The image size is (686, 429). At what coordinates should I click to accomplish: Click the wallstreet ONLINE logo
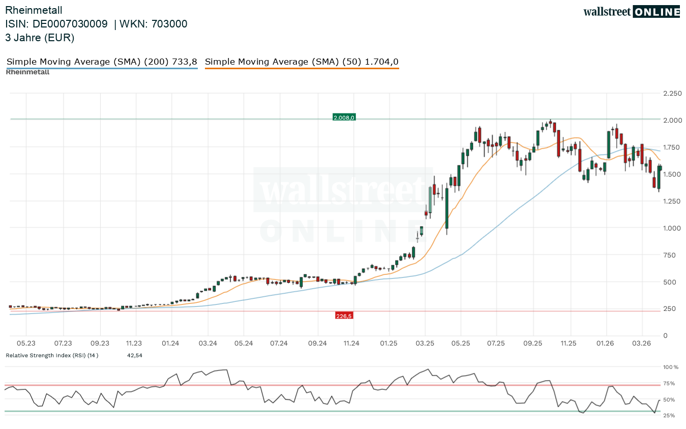[631, 12]
